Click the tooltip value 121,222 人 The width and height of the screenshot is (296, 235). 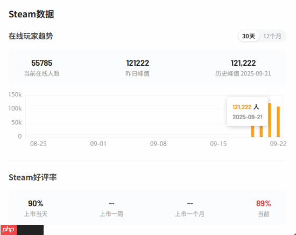[x=245, y=107]
